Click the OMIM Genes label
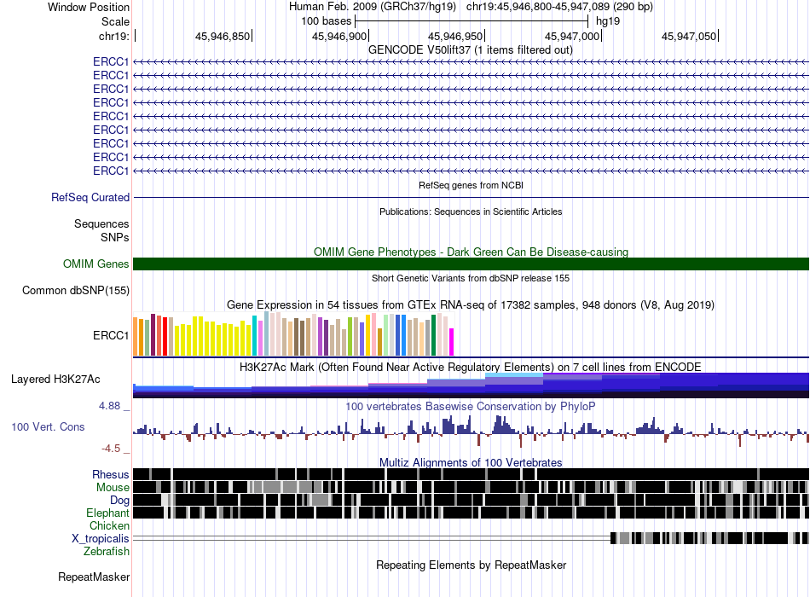The height and width of the screenshot is (597, 810). click(95, 264)
